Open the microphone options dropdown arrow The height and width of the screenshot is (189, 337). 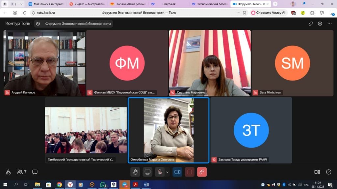[167, 172]
